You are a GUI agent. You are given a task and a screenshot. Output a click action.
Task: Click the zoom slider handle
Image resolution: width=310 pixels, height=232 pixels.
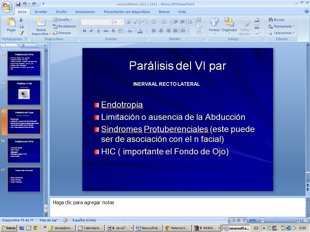pos(275,220)
